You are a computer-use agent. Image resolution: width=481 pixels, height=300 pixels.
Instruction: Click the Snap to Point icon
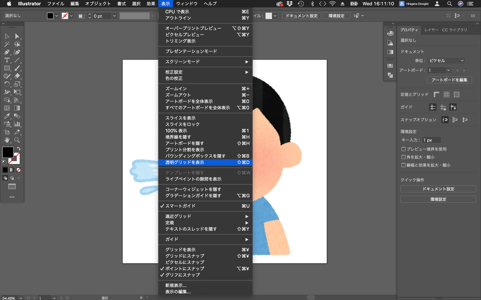click(445, 120)
